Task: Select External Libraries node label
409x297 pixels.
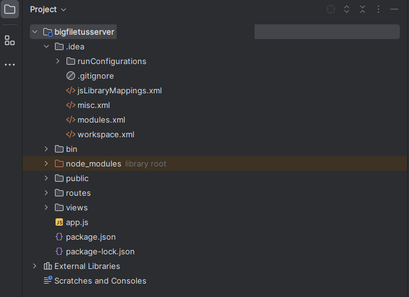Action: tap(87, 267)
